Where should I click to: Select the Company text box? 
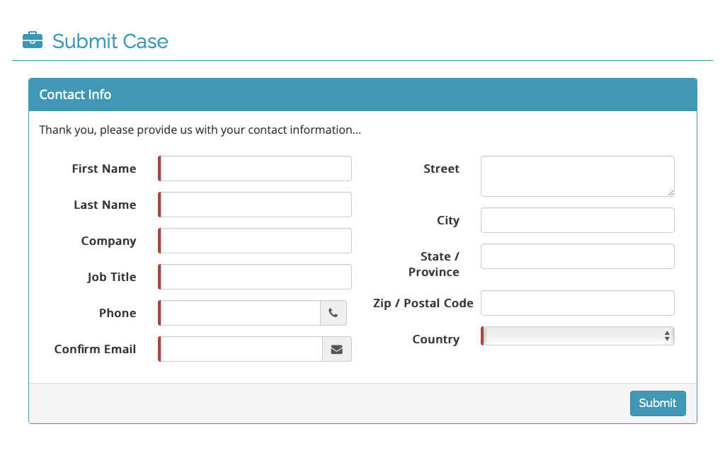[256, 241]
